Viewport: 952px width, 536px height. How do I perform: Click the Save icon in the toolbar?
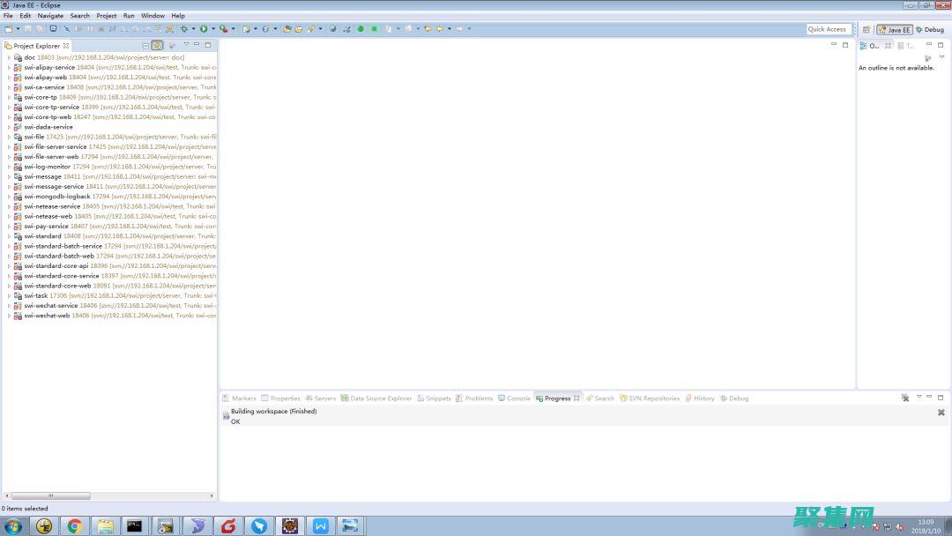(x=29, y=29)
